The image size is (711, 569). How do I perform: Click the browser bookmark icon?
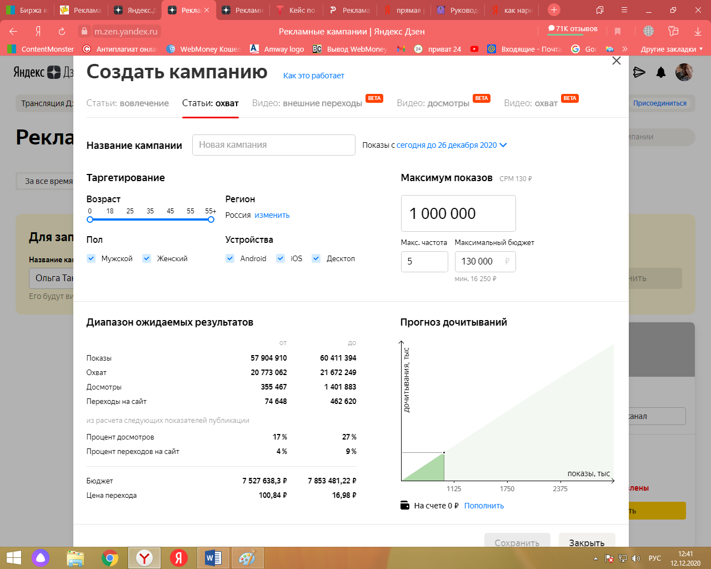618,31
